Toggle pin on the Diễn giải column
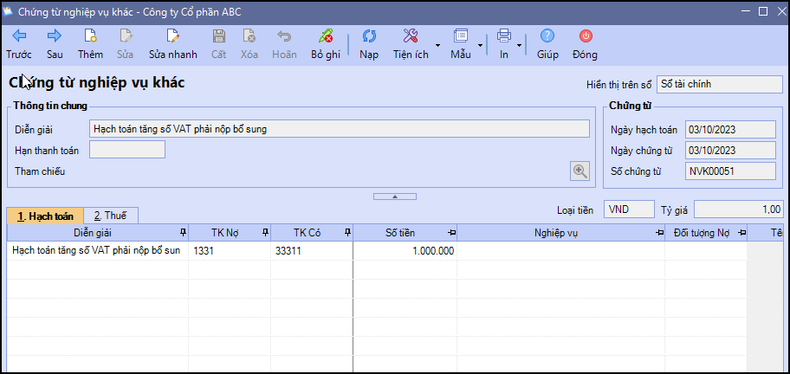The width and height of the screenshot is (790, 374). pyautogui.click(x=181, y=233)
